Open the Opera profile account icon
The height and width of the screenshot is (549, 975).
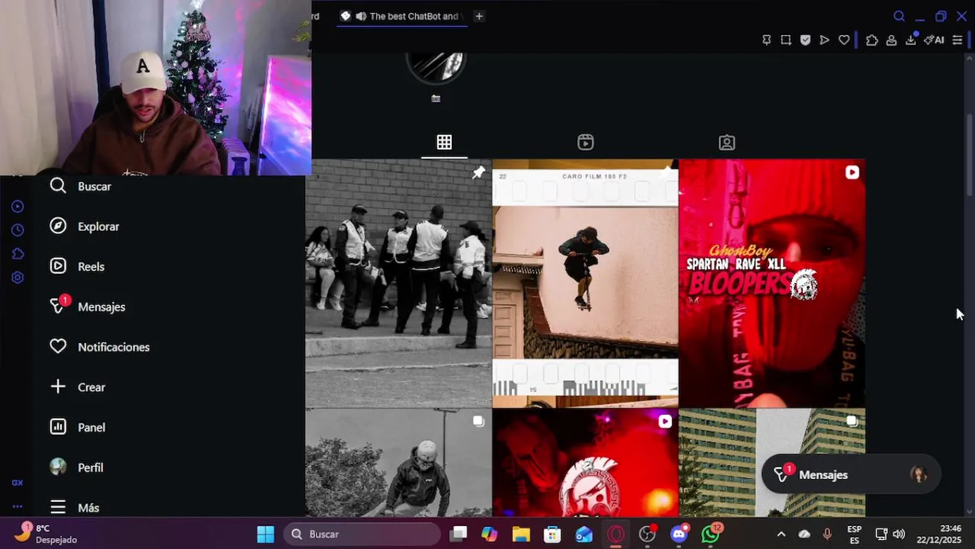click(x=891, y=40)
